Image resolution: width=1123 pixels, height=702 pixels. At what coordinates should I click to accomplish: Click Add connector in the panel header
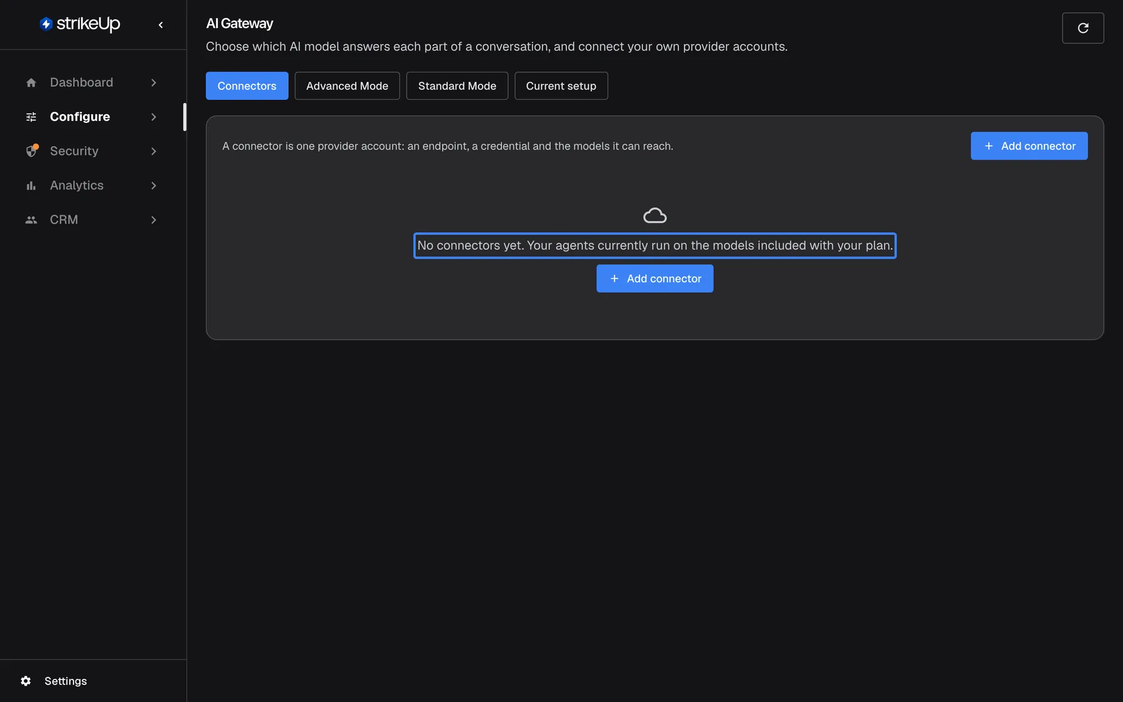click(x=1029, y=145)
